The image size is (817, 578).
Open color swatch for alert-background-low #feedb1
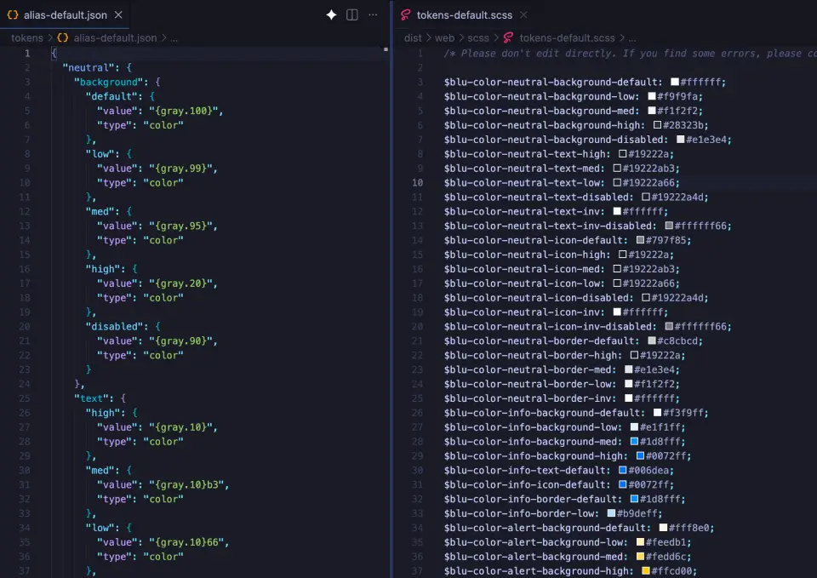point(640,542)
